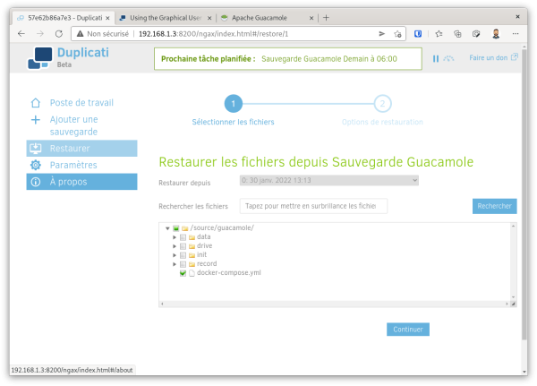The width and height of the screenshot is (537, 386).
Task: Check the data folder checkbox
Action: point(183,236)
